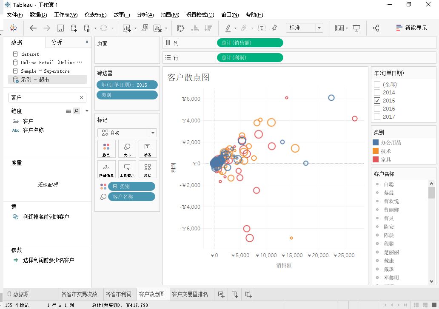Switch dimensions to list view icon
The width and height of the screenshot is (439, 309).
68,111
